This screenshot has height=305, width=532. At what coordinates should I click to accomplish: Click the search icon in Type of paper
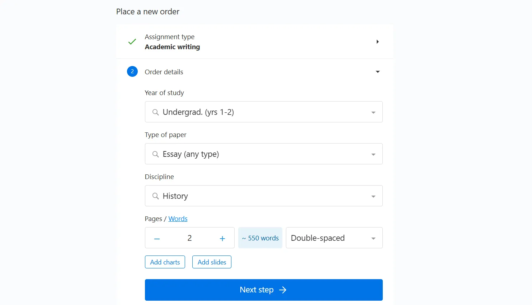(155, 154)
